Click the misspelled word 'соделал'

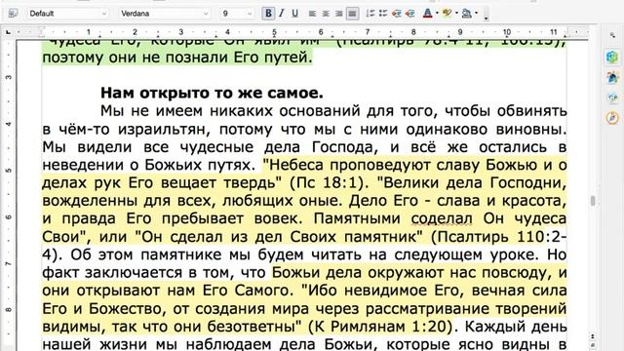point(442,218)
